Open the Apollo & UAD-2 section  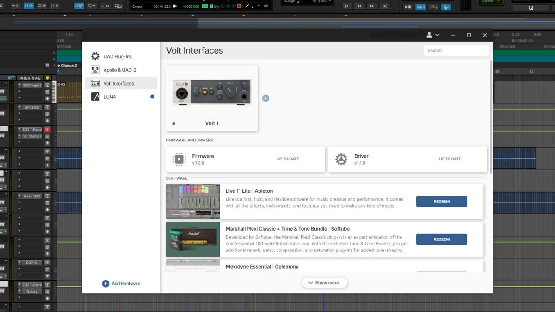119,70
